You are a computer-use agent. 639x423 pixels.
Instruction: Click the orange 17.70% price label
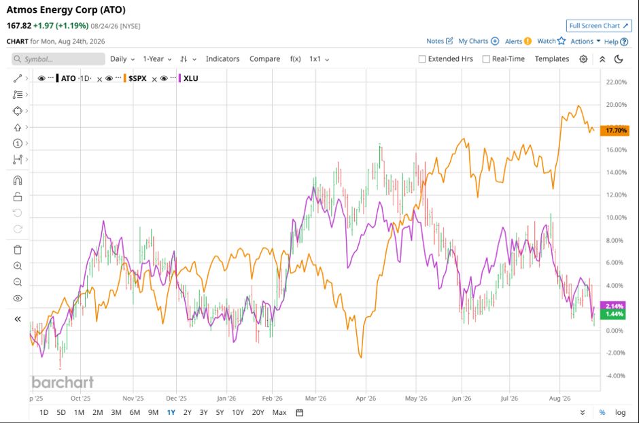click(615, 131)
